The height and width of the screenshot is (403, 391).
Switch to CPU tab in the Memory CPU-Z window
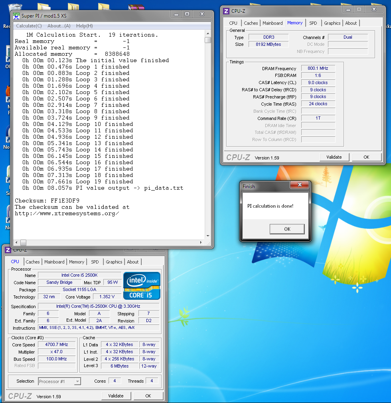[233, 23]
